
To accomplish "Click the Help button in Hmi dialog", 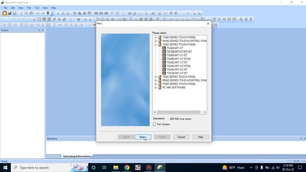I will [201, 137].
